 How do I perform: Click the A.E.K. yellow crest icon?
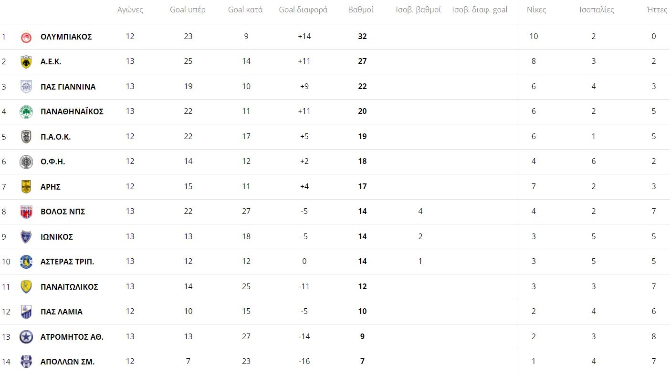click(26, 61)
